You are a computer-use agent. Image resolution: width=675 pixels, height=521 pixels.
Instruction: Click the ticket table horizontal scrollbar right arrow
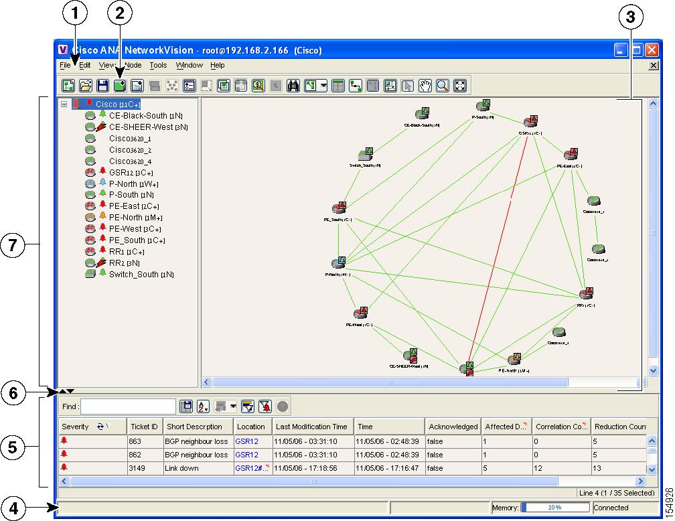pos(641,481)
